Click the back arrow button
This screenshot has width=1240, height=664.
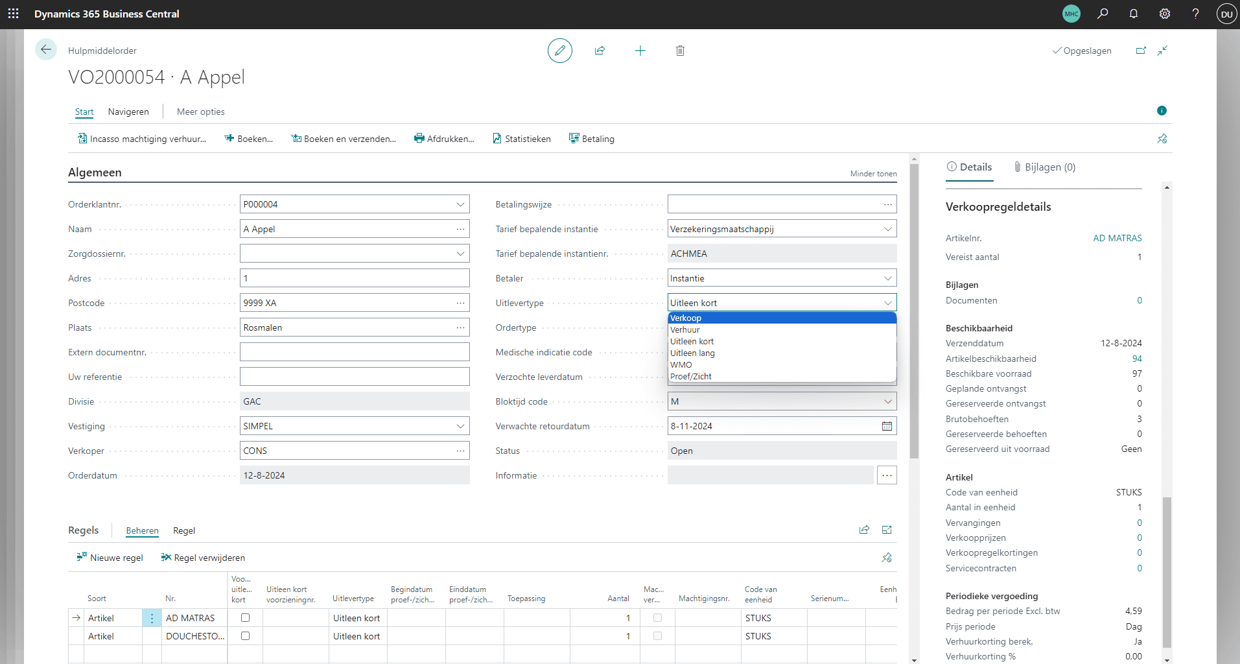(x=46, y=50)
